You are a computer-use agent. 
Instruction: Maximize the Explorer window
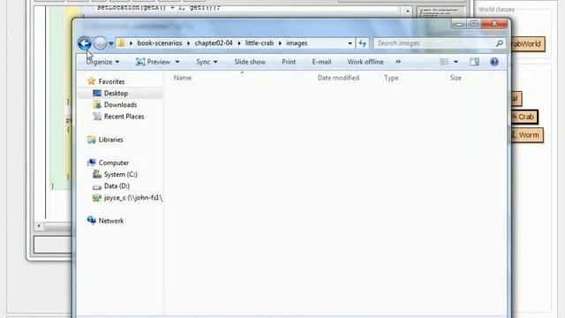pos(474,24)
